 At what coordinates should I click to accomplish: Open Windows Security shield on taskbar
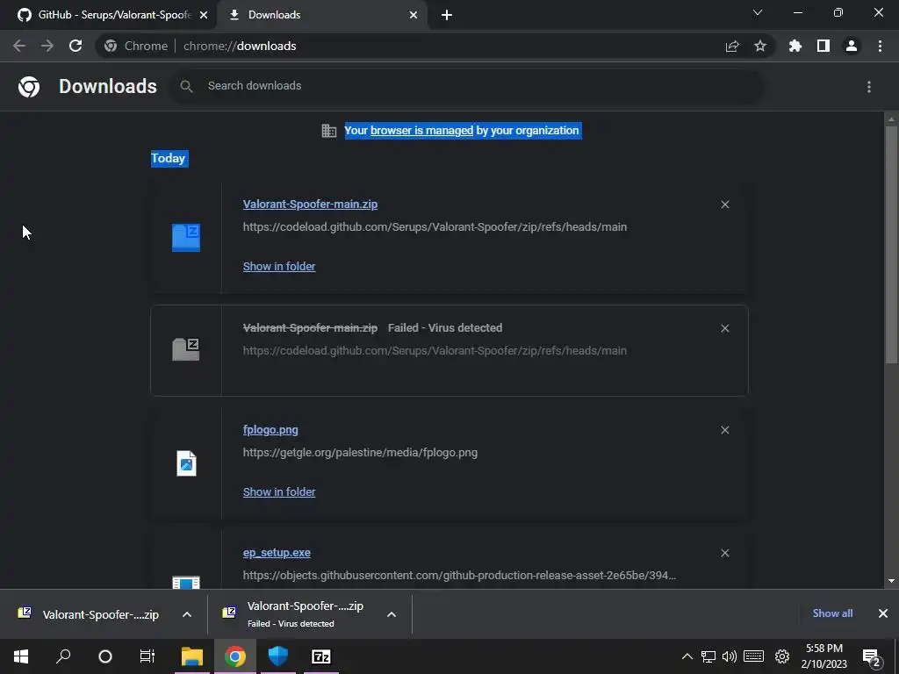278,656
